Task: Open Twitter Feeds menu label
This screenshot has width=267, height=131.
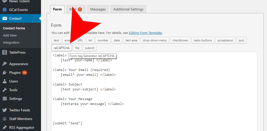Action: point(19,110)
